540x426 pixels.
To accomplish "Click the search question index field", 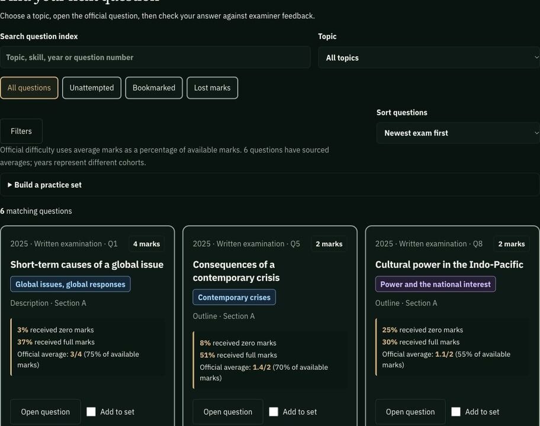I will click(x=155, y=57).
